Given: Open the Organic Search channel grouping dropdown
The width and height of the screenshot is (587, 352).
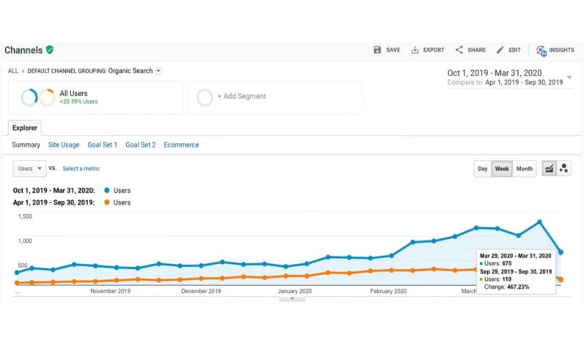Looking at the screenshot, I should 158,71.
